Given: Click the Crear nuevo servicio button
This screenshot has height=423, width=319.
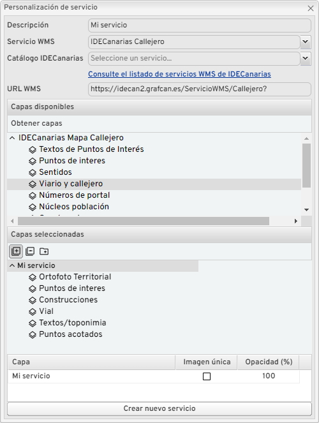Looking at the screenshot, I should (159, 409).
